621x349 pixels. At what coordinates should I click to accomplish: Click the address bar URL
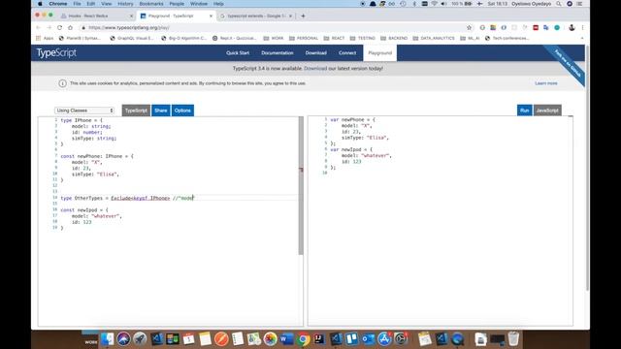pos(129,28)
